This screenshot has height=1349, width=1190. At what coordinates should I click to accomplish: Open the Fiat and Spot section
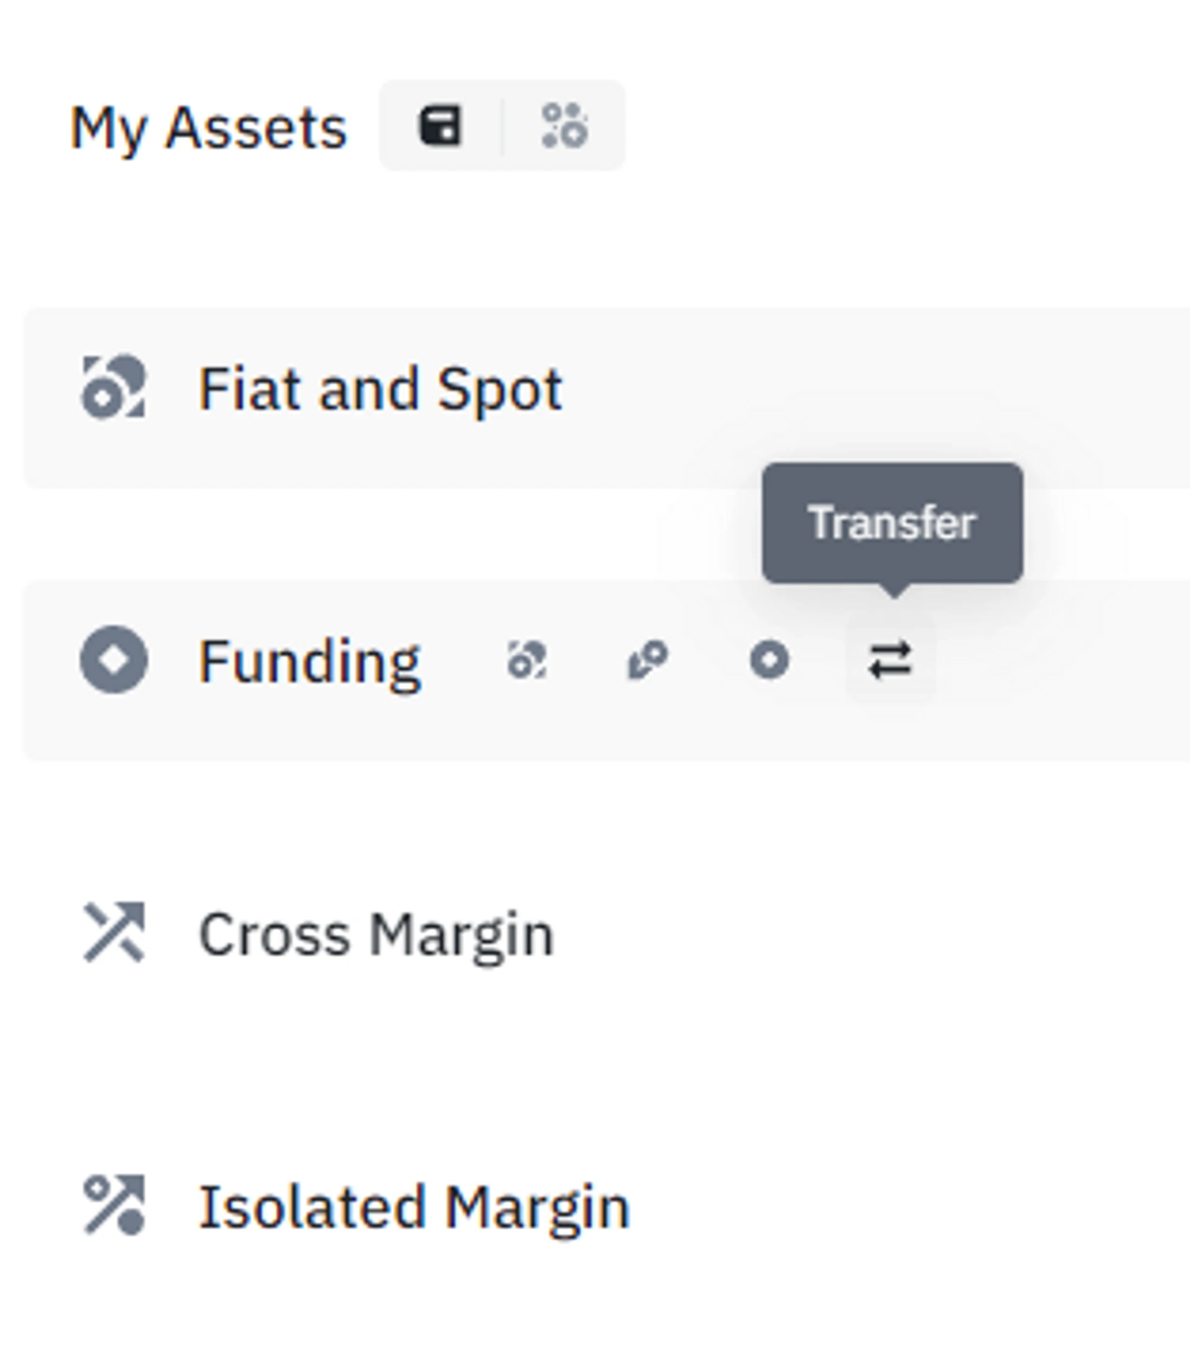click(x=380, y=390)
